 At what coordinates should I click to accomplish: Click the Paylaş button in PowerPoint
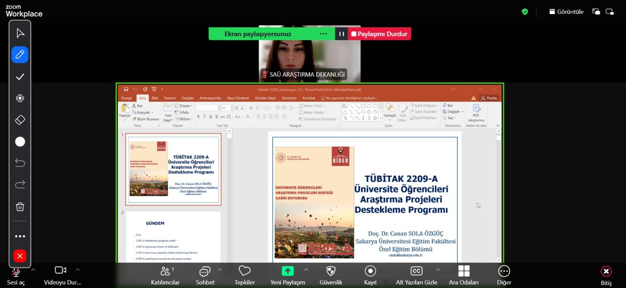[489, 98]
